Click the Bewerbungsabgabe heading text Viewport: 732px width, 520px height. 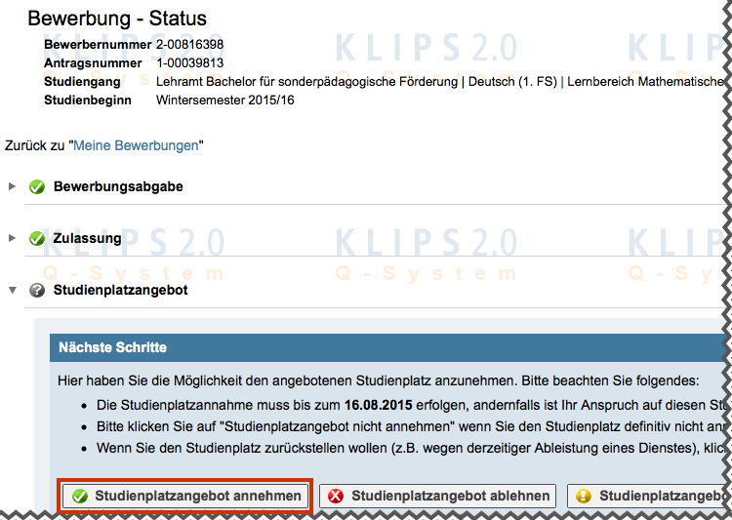coord(118,186)
